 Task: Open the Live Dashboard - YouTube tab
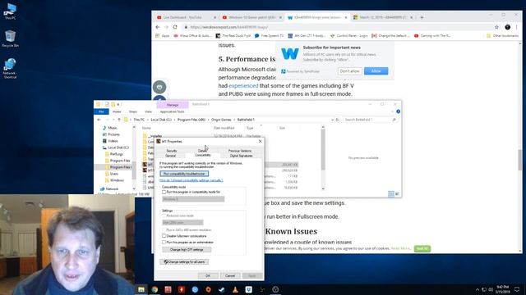186,17
